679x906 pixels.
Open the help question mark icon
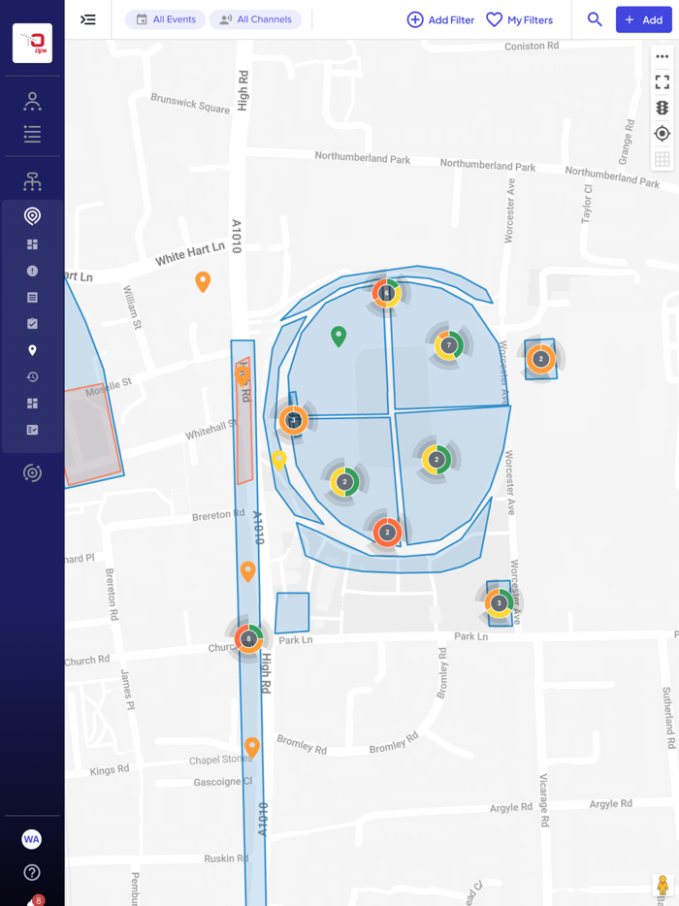click(32, 872)
